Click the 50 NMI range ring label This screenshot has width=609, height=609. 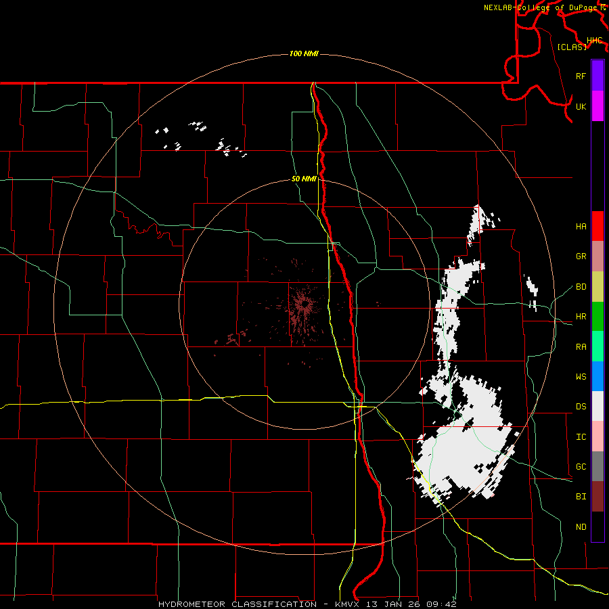point(304,179)
